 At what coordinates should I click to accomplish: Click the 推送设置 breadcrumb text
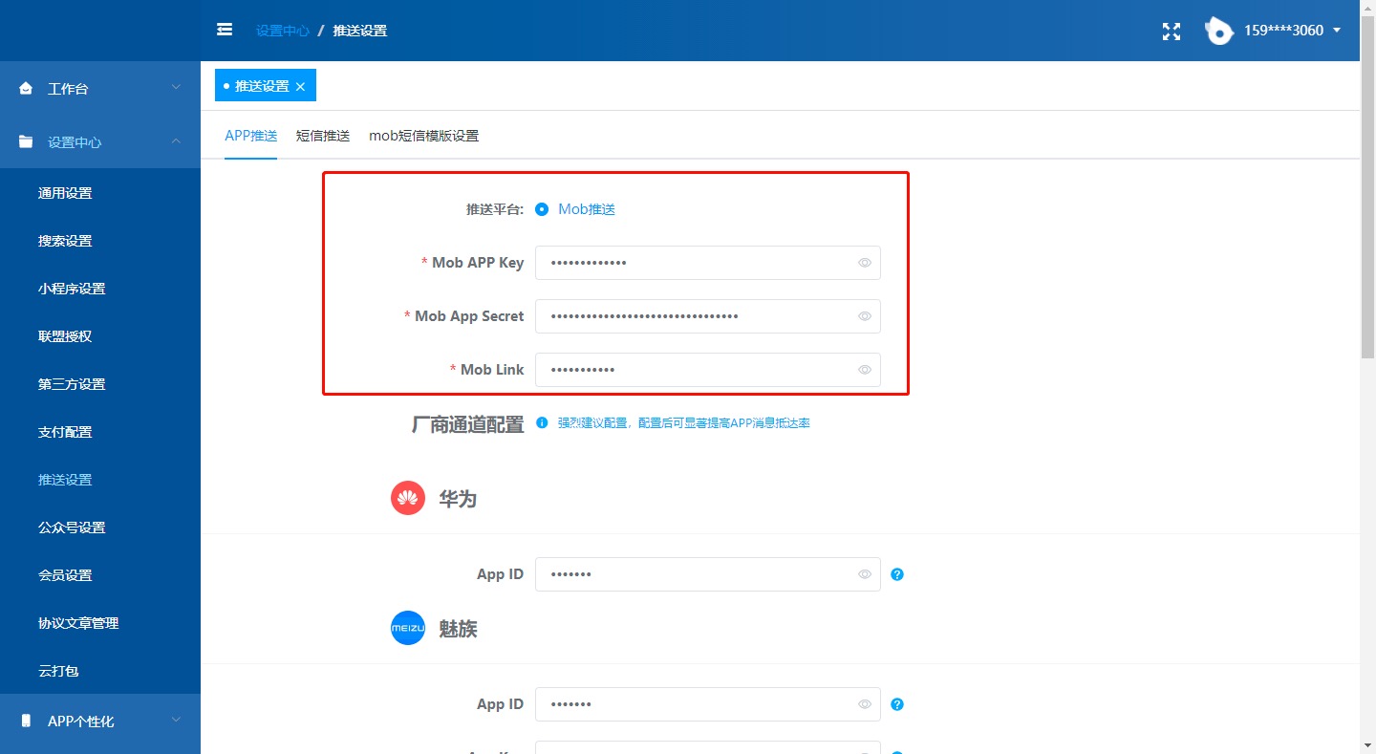(x=359, y=31)
